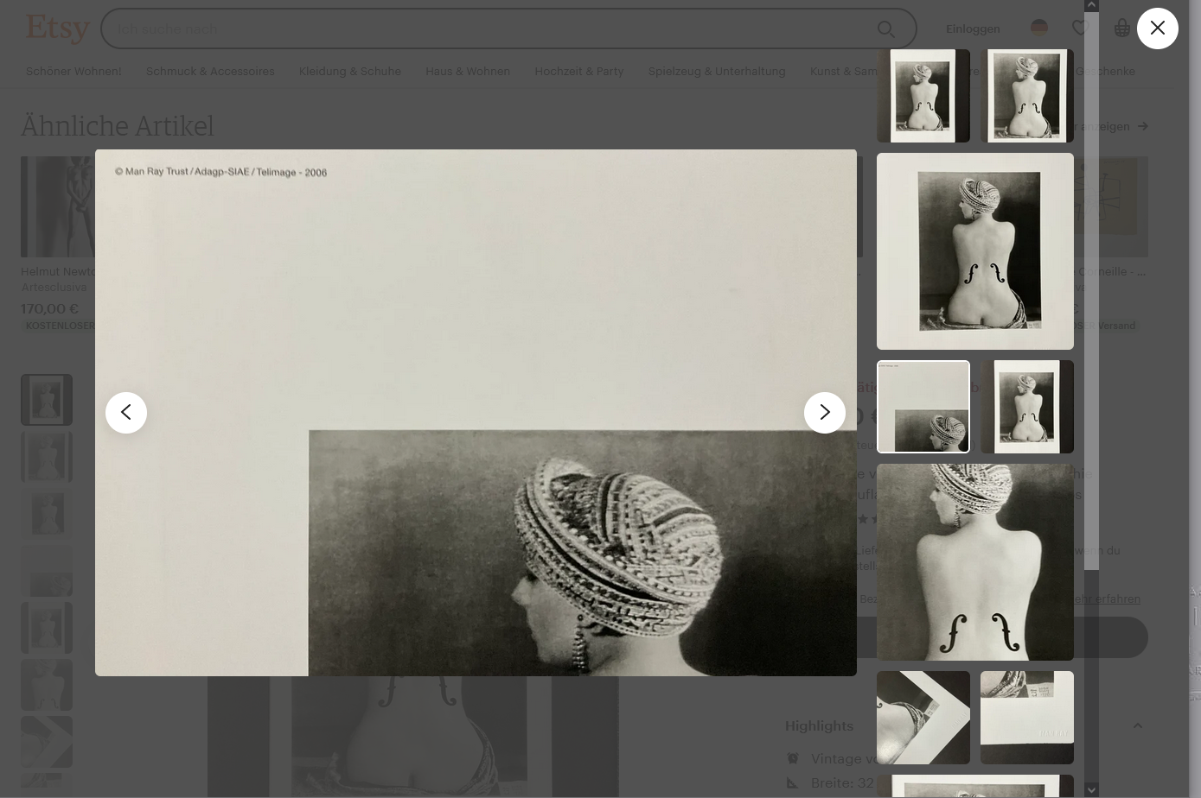The width and height of the screenshot is (1201, 798).
Task: Close the image lightbox with the X
Action: (x=1157, y=28)
